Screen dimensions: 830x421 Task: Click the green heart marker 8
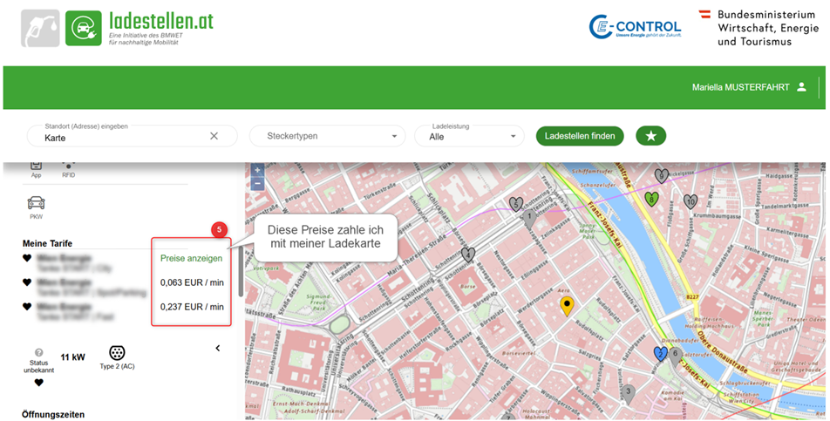[651, 199]
